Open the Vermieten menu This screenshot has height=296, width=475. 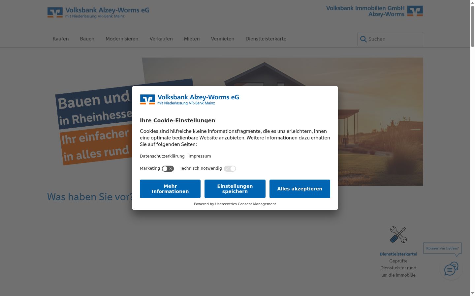click(223, 39)
